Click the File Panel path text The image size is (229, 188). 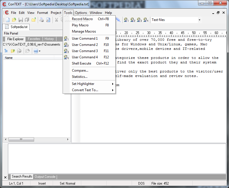pyautogui.click(x=32, y=44)
